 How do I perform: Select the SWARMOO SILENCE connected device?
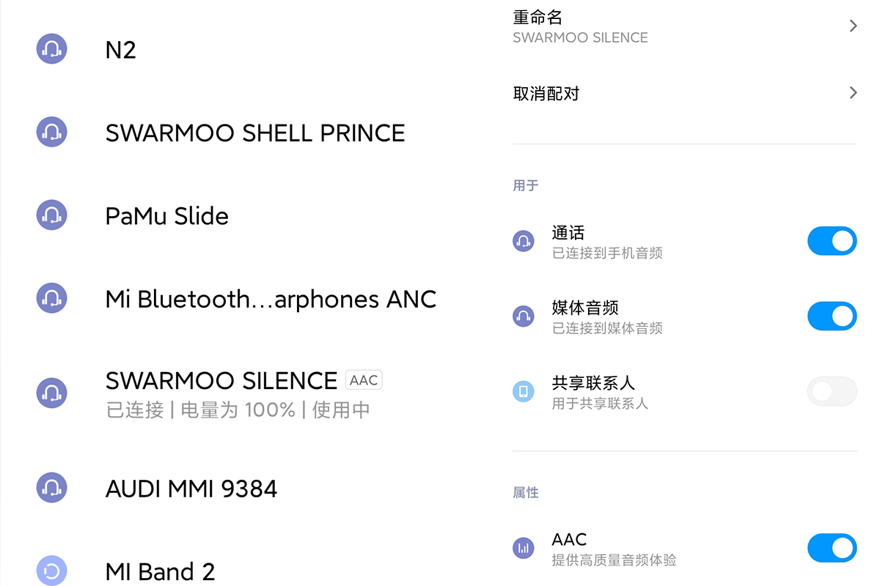click(x=221, y=381)
